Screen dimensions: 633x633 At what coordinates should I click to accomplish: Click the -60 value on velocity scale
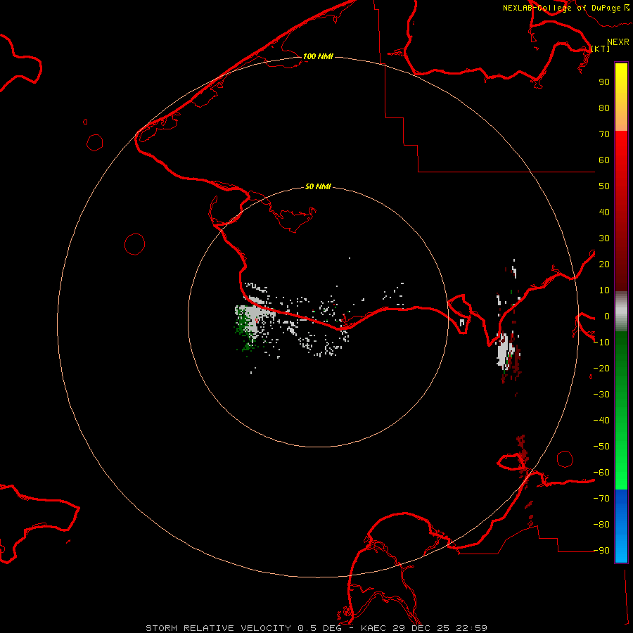601,473
